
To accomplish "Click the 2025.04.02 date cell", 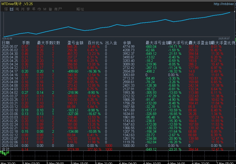I will tap(10, 92).
